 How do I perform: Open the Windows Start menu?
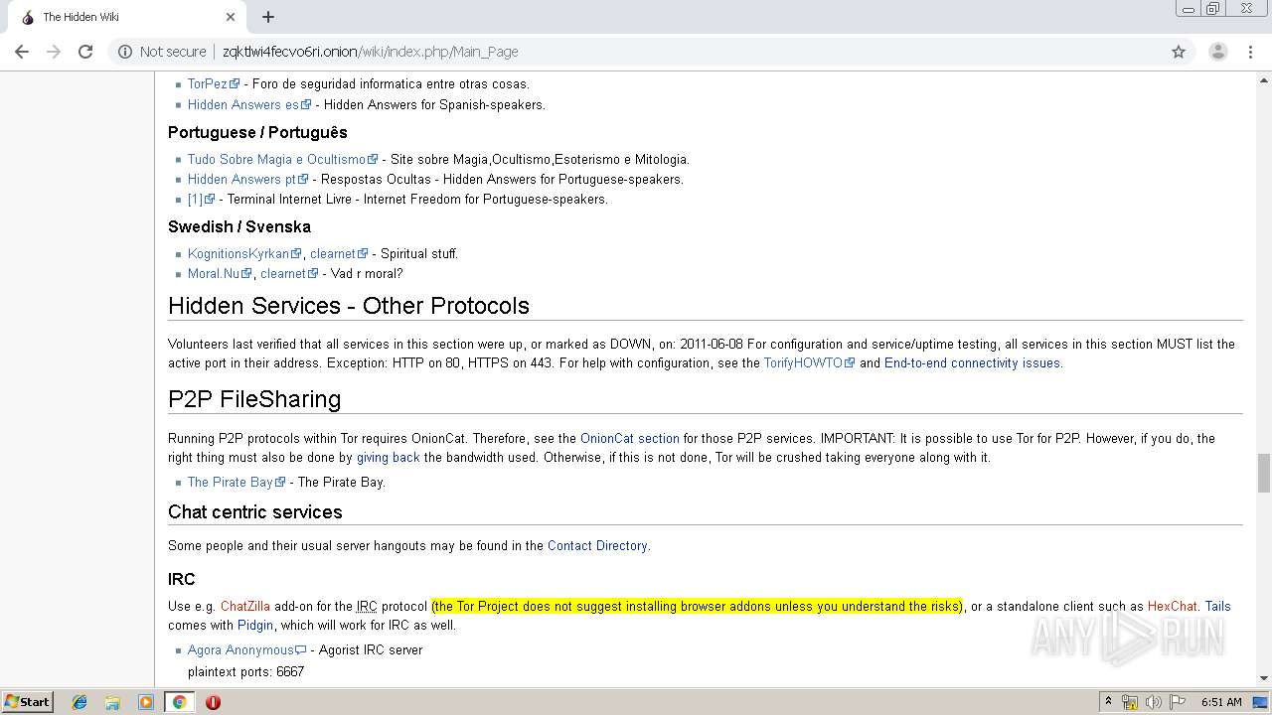coord(27,701)
